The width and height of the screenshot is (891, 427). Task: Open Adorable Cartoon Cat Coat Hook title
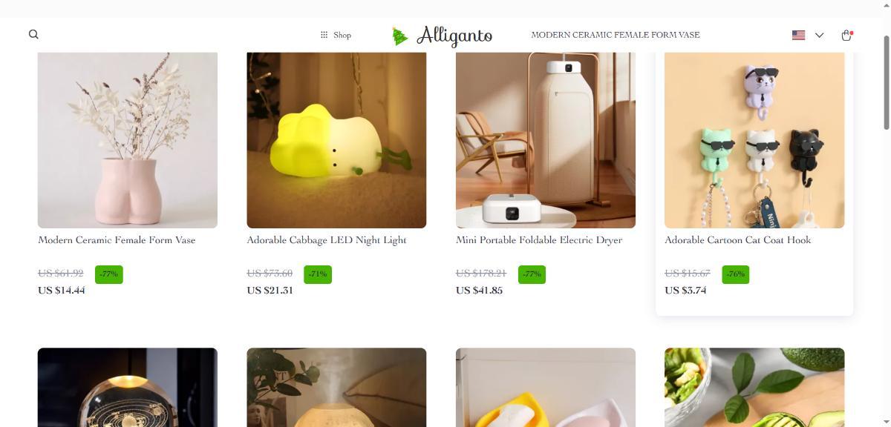click(737, 240)
